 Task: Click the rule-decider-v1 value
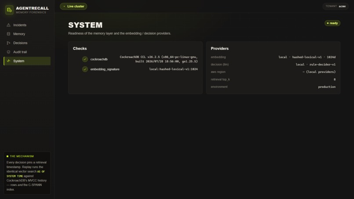point(316,65)
